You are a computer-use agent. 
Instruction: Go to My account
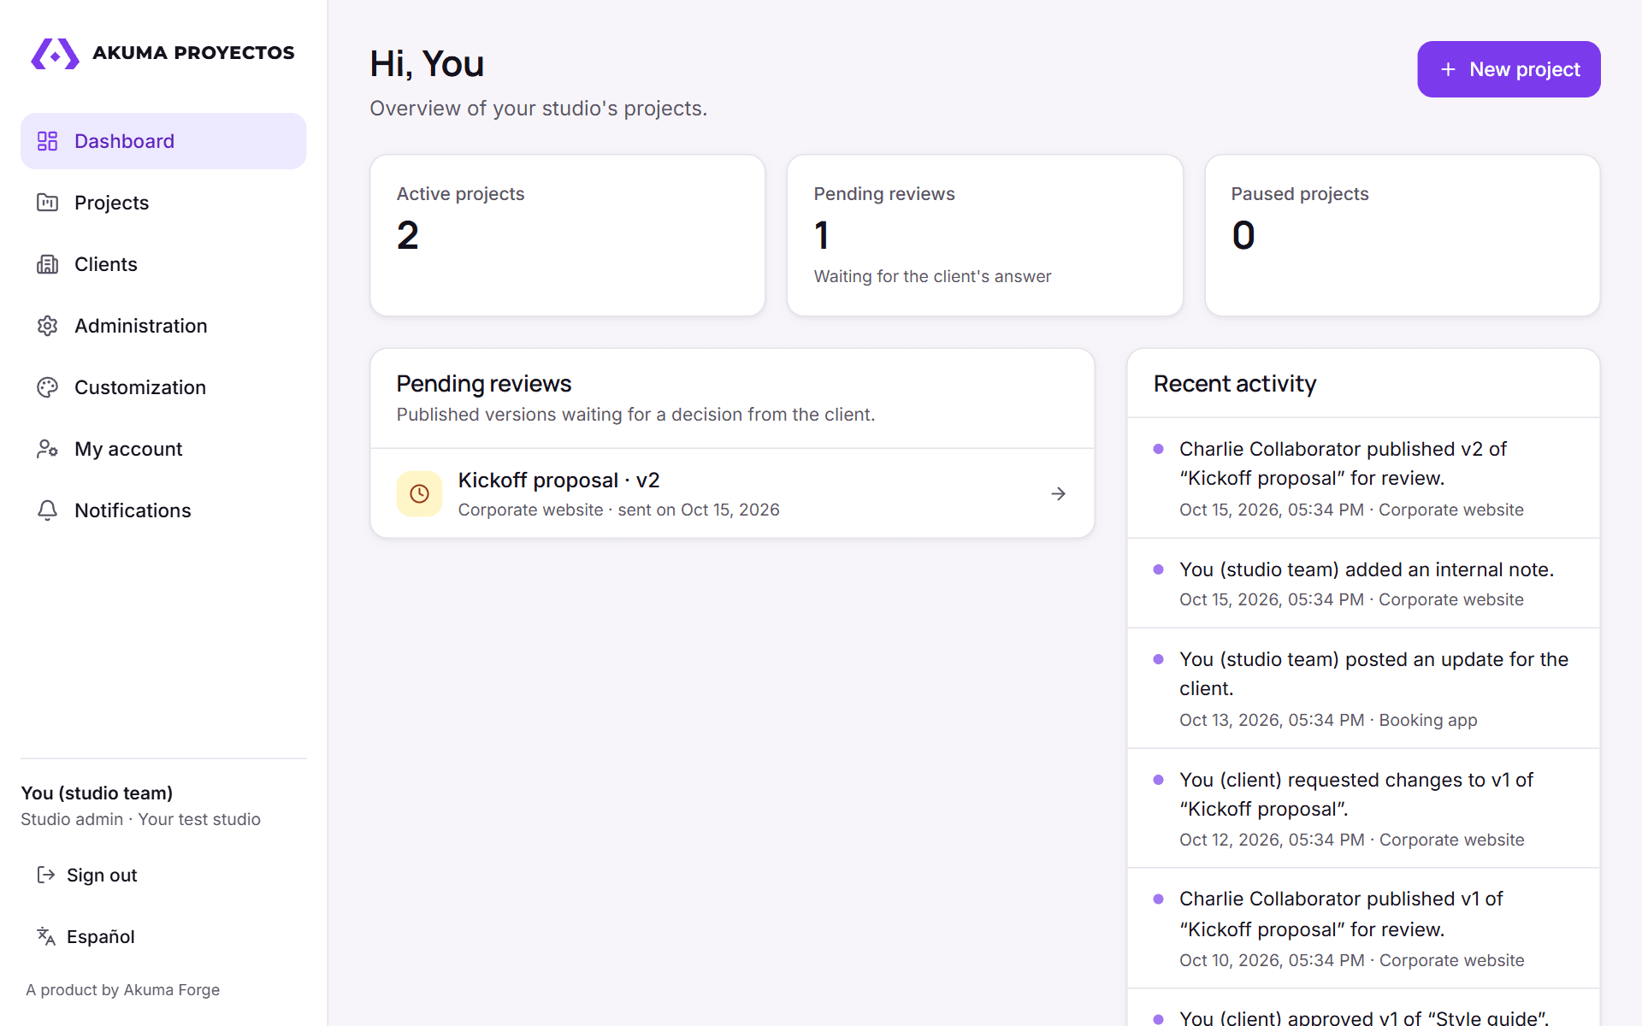163,449
